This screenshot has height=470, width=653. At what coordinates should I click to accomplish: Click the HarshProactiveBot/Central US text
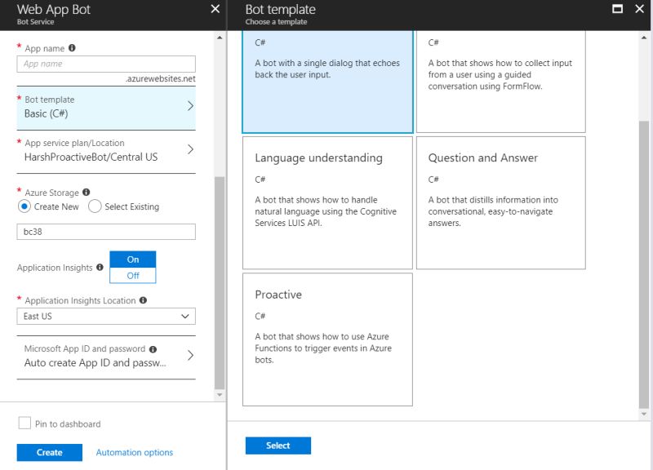91,157
